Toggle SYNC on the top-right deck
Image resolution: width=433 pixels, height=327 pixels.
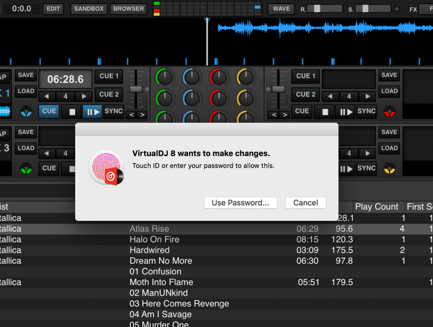[367, 111]
